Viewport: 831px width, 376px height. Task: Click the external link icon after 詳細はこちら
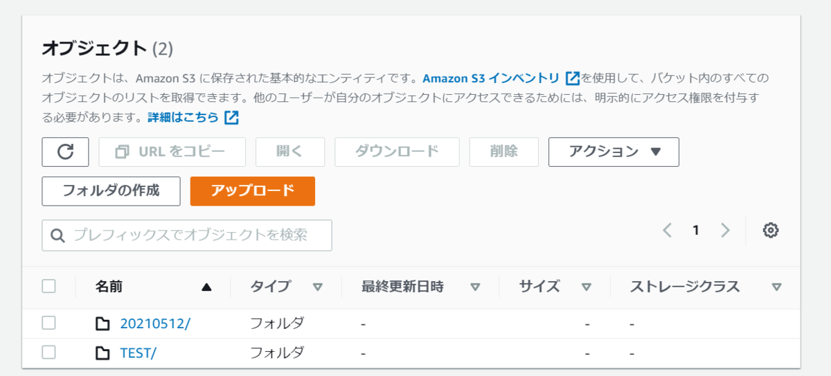coord(231,117)
